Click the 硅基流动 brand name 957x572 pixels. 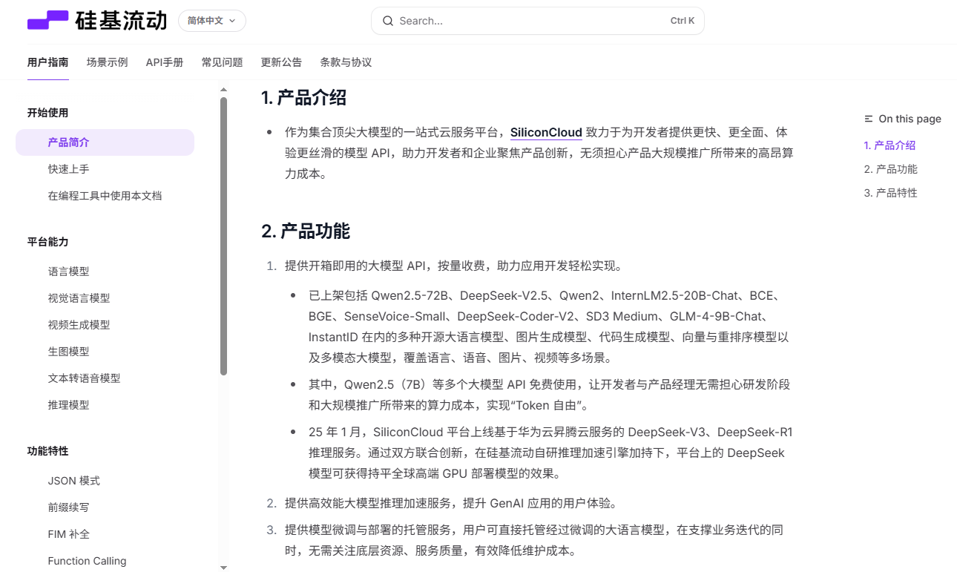[121, 21]
